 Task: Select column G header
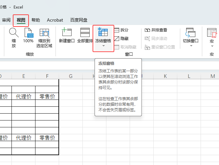click(71, 76)
